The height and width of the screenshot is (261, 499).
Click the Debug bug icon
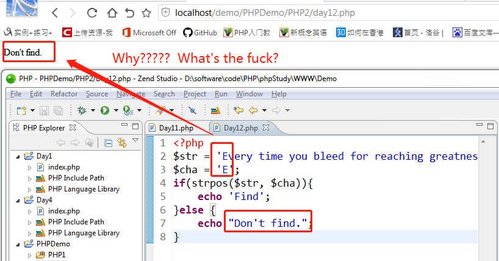[82, 110]
